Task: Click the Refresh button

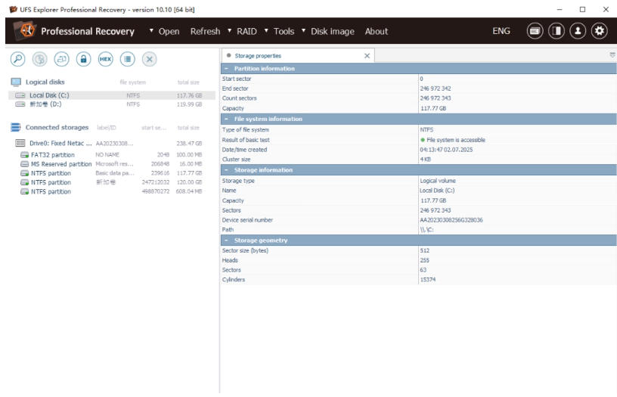Action: tap(205, 31)
